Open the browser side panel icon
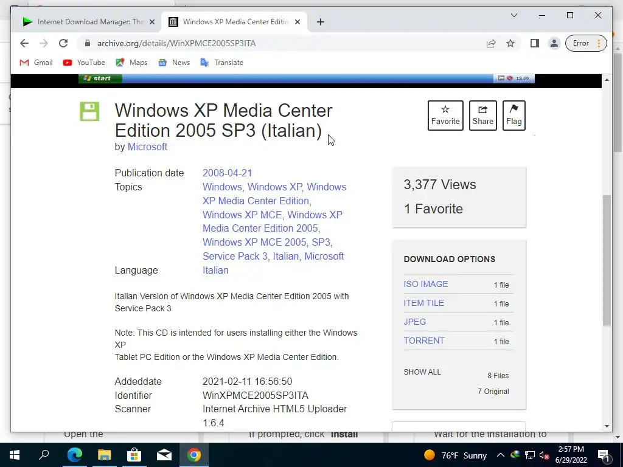The width and height of the screenshot is (623, 467). [x=535, y=43]
